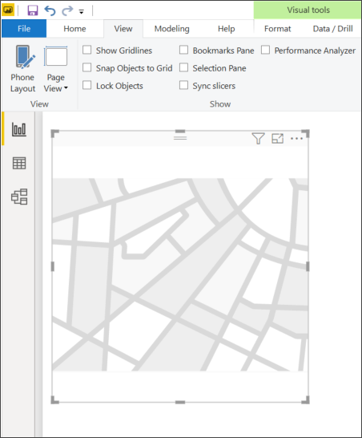
Task: Open the Phone Layout view
Action: pyautogui.click(x=22, y=69)
